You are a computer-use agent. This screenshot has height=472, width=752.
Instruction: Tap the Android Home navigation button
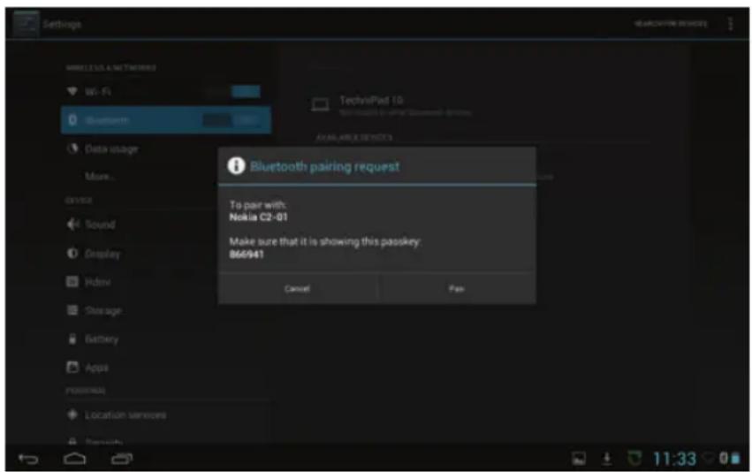point(75,459)
